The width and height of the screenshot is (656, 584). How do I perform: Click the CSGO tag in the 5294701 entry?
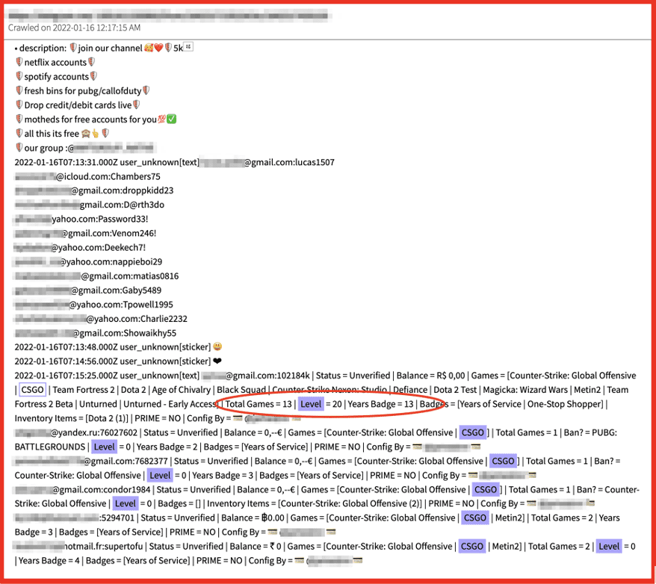click(475, 518)
